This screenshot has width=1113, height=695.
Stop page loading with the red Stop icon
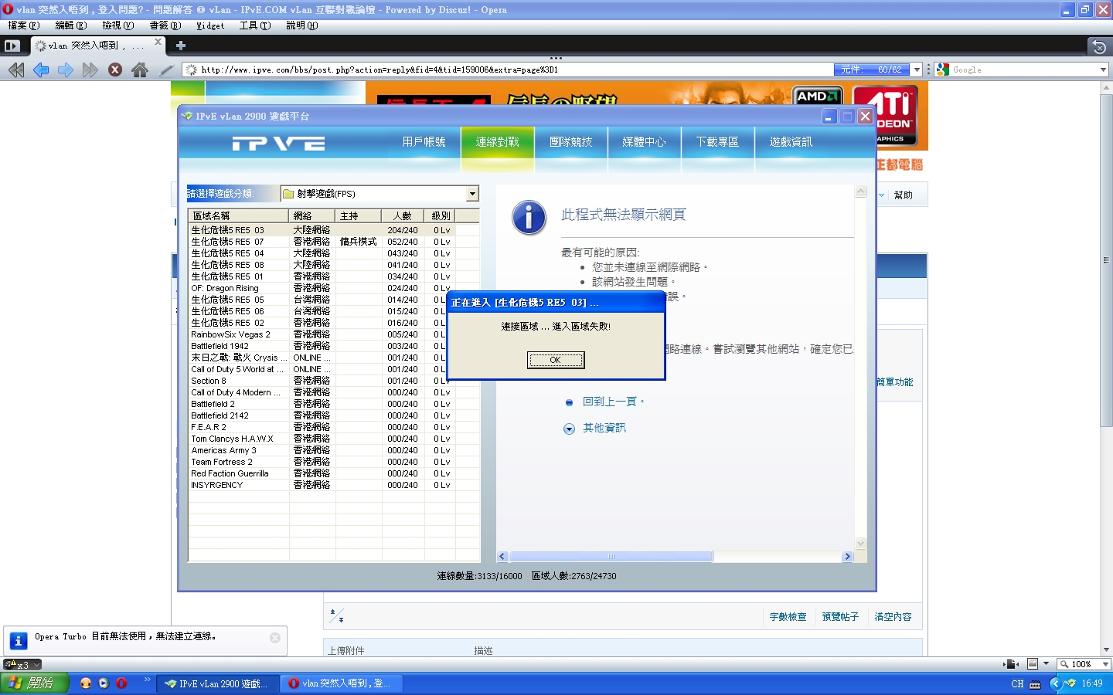115,70
